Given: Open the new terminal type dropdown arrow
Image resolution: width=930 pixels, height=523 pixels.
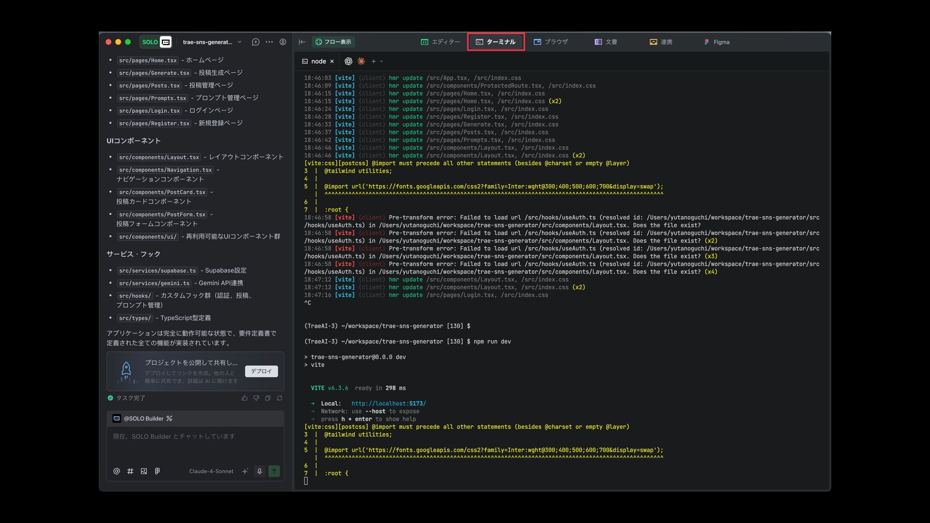Looking at the screenshot, I should [x=382, y=62].
